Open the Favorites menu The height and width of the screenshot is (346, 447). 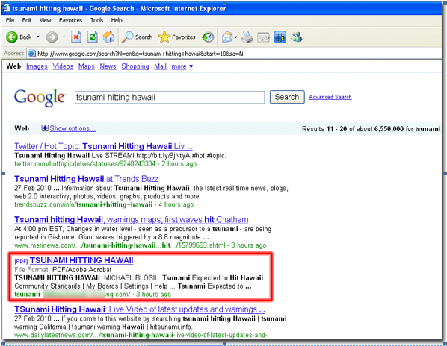pos(70,20)
